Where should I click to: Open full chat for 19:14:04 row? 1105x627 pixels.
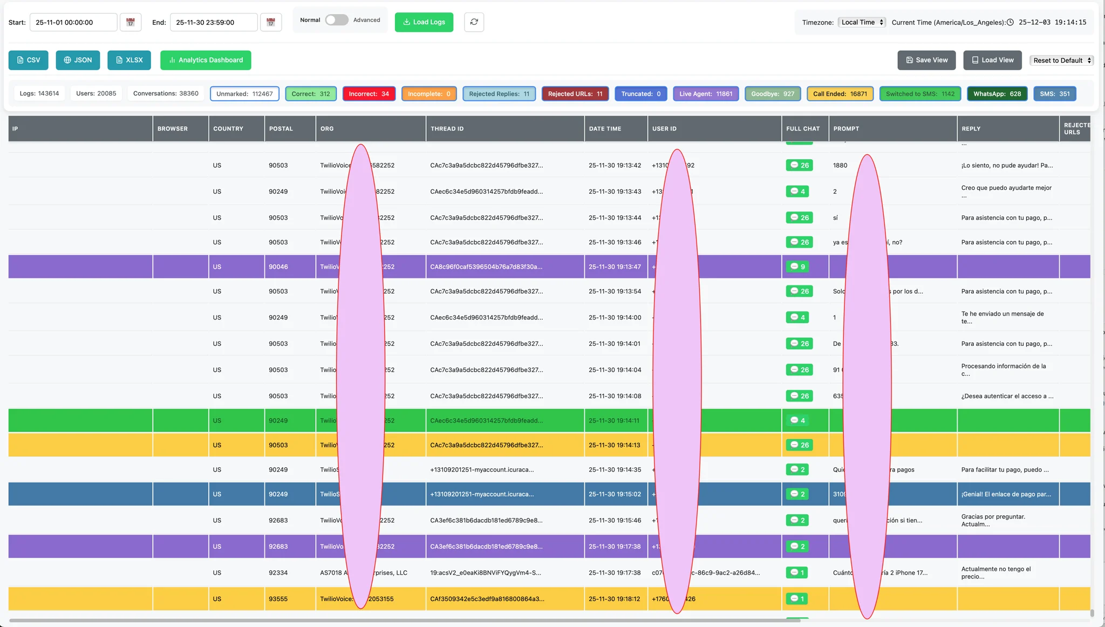tap(799, 370)
